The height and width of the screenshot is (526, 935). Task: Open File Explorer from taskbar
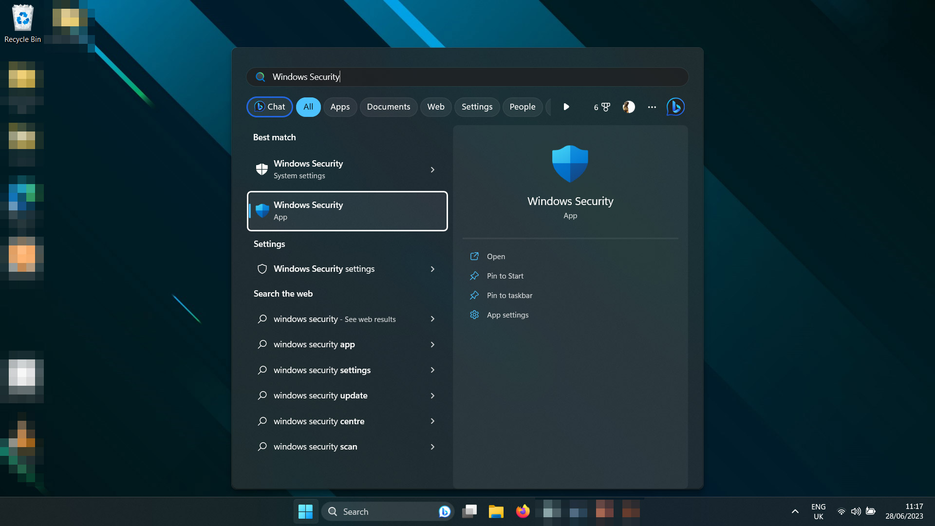point(496,511)
